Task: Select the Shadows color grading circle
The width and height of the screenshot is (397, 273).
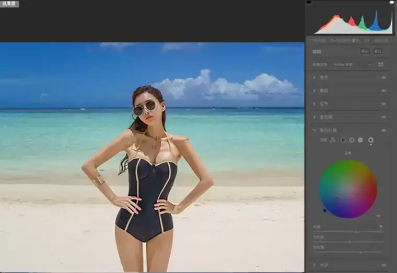Action: [x=343, y=140]
